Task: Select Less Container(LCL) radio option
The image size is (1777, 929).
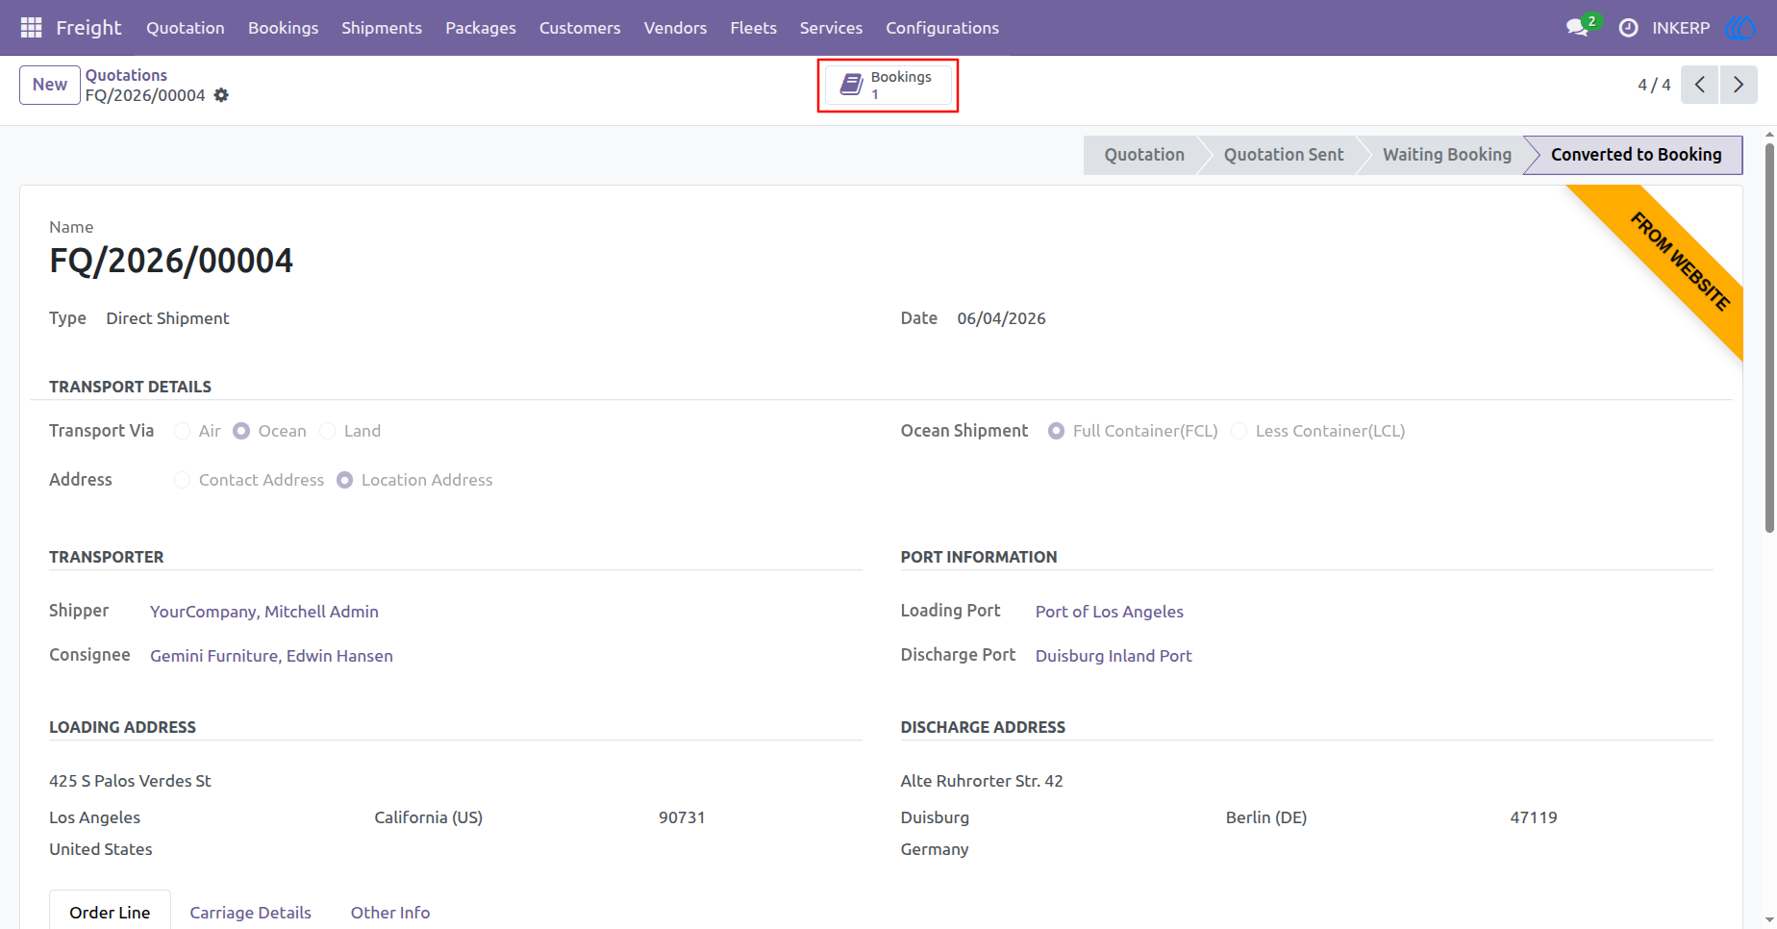Action: [1239, 431]
